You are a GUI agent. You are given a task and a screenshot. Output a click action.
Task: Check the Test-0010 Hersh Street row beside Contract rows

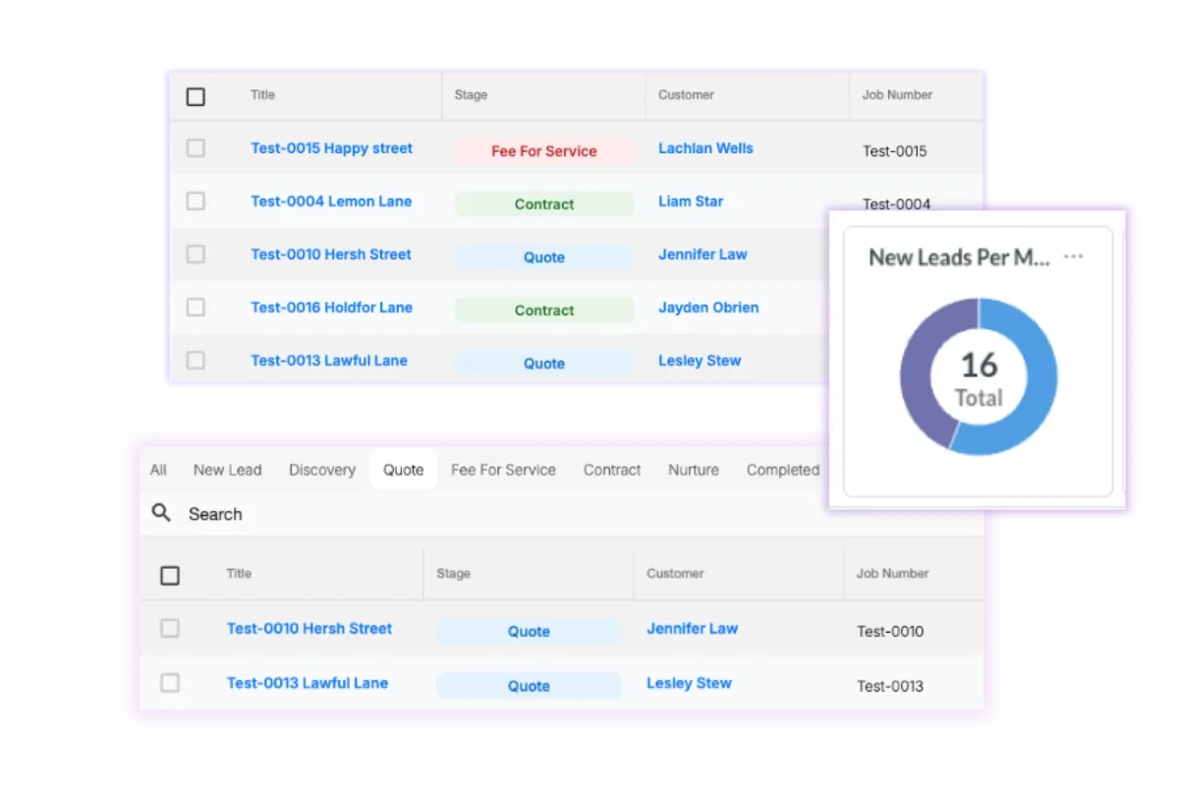(196, 254)
